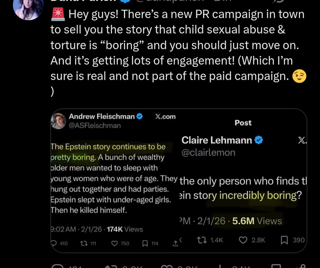Click the Claire Lehmann display name
The height and width of the screenshot is (268, 320).
[217, 140]
